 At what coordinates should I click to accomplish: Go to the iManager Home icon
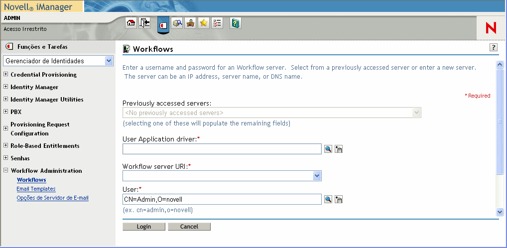click(131, 23)
